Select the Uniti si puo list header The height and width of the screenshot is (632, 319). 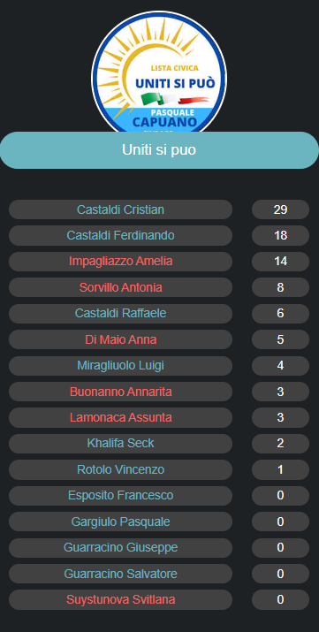click(159, 150)
